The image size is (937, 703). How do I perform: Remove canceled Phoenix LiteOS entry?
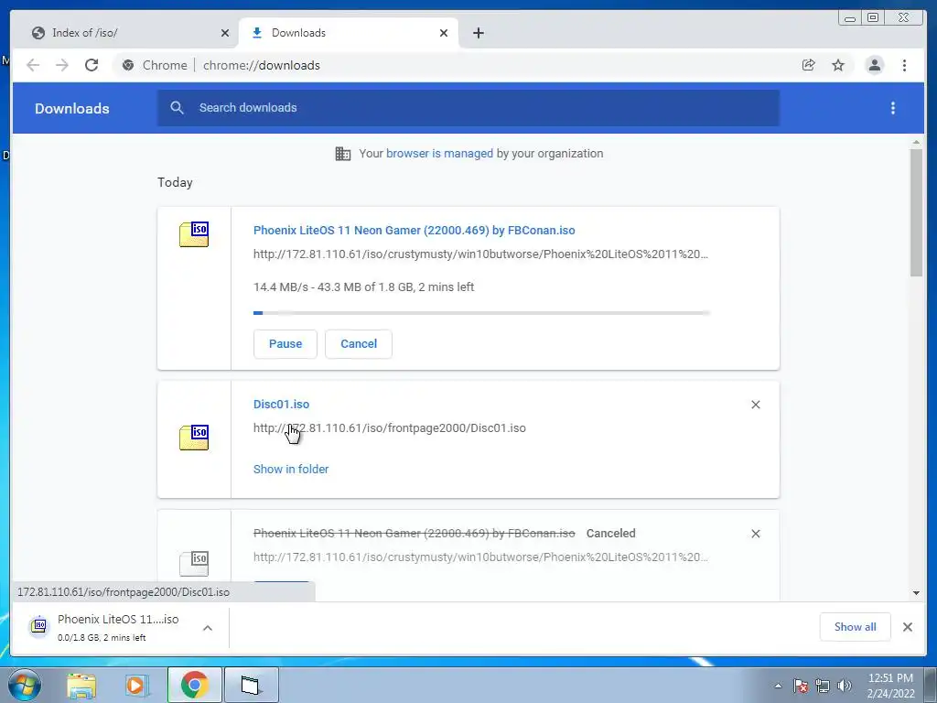click(755, 534)
